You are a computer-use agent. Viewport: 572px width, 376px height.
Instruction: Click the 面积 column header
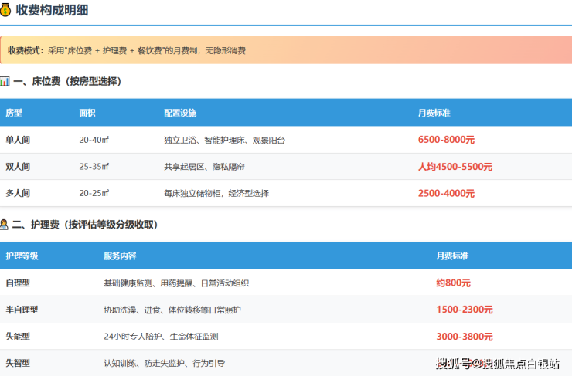[87, 113]
